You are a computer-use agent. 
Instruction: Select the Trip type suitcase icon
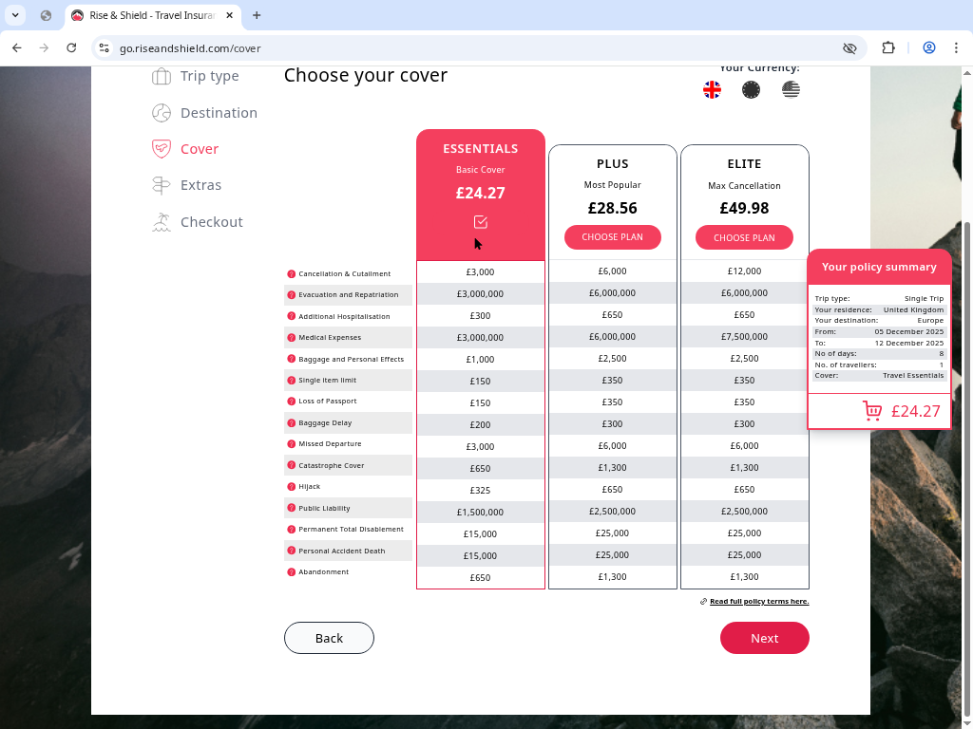[161, 76]
